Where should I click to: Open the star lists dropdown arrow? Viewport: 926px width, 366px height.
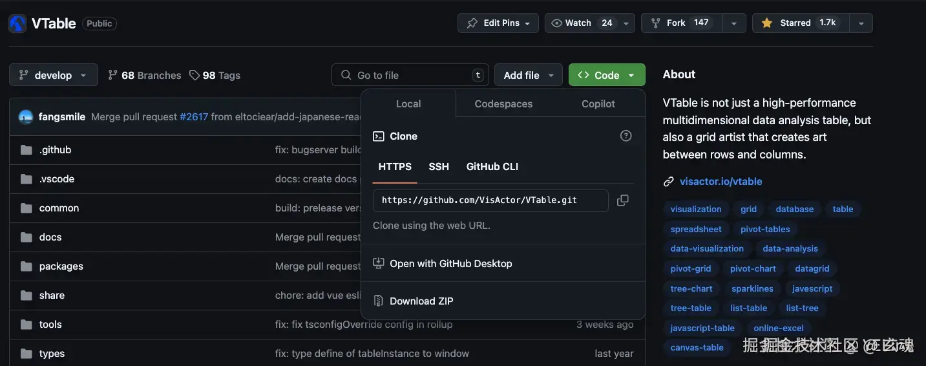(861, 23)
